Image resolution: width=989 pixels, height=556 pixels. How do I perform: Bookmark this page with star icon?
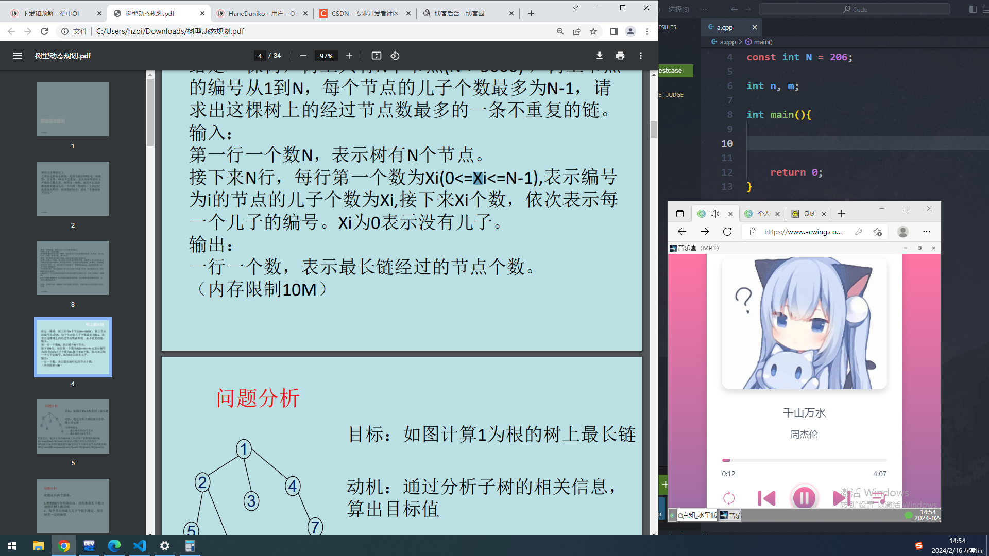(x=593, y=31)
